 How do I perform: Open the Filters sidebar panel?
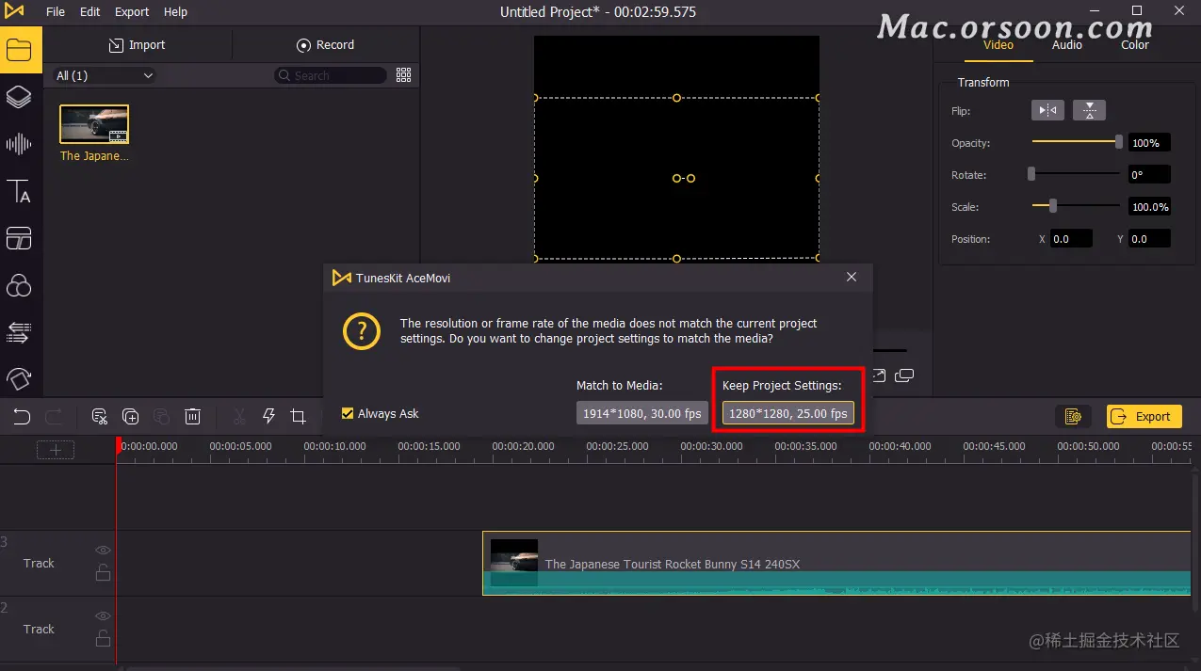pyautogui.click(x=19, y=285)
